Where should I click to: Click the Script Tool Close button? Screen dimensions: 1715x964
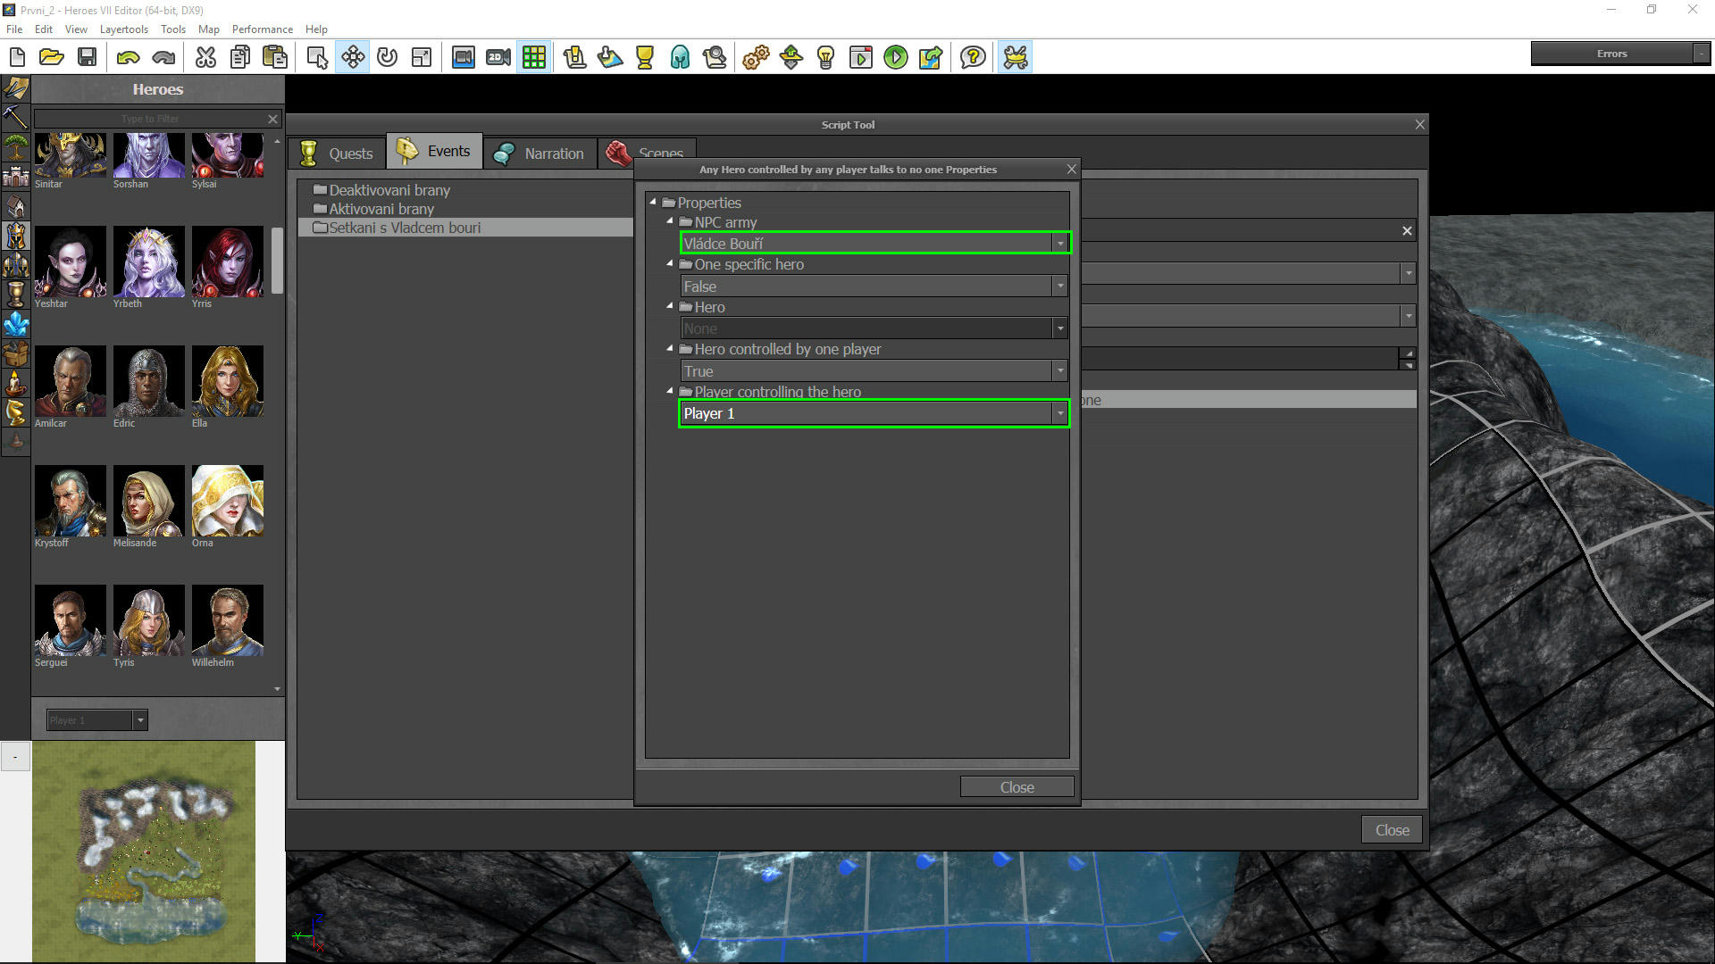pos(1392,829)
